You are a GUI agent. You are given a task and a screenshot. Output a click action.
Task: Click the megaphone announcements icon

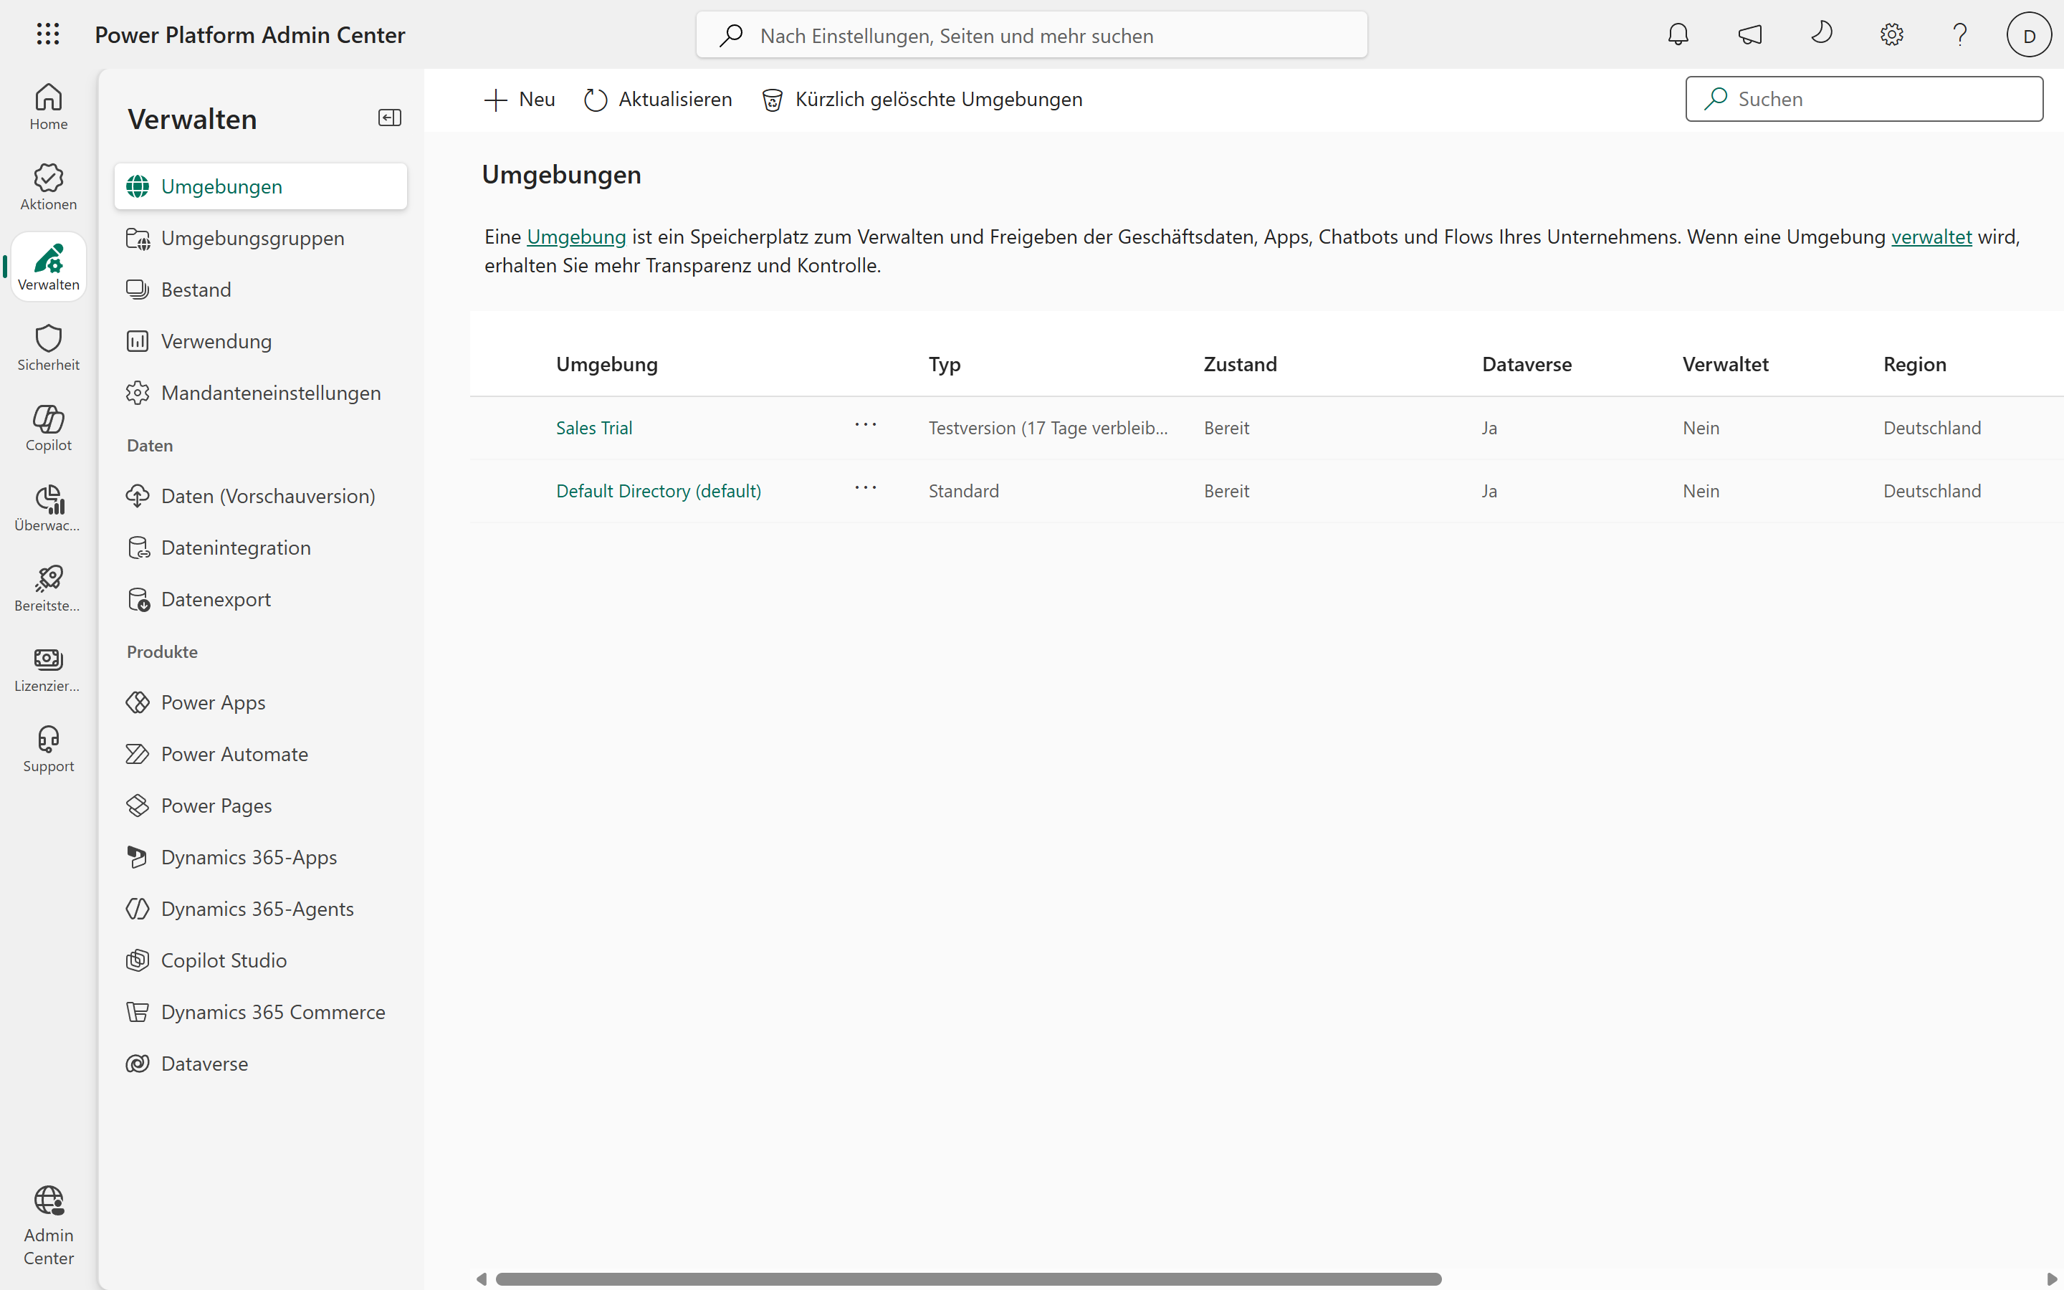[x=1749, y=35]
